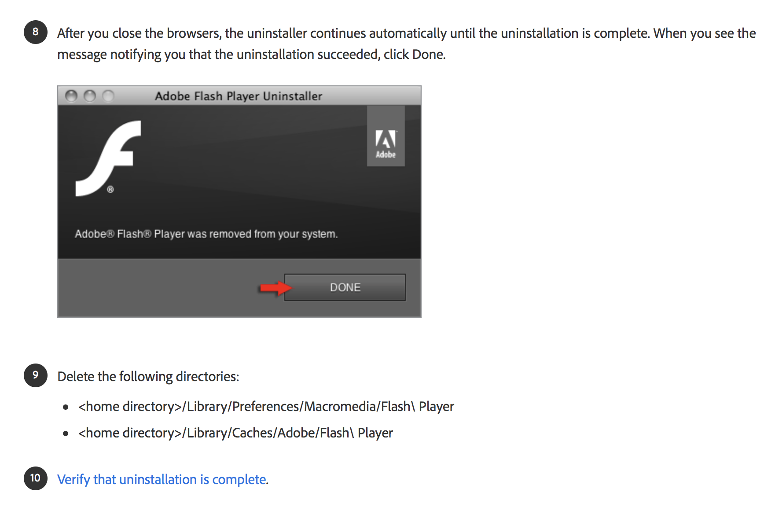Click the 'was removed from your system' message
Image resolution: width=764 pixels, height=507 pixels.
click(x=206, y=234)
